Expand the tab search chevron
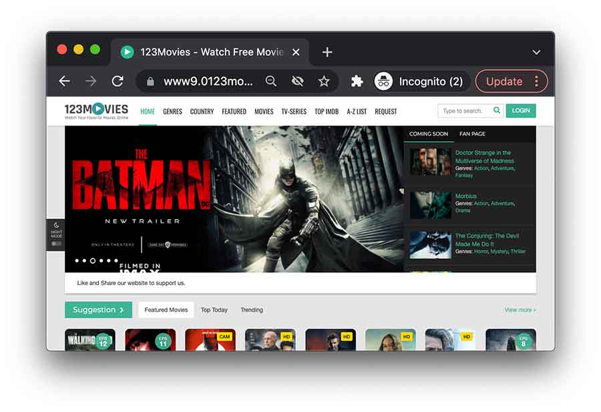 coord(536,52)
